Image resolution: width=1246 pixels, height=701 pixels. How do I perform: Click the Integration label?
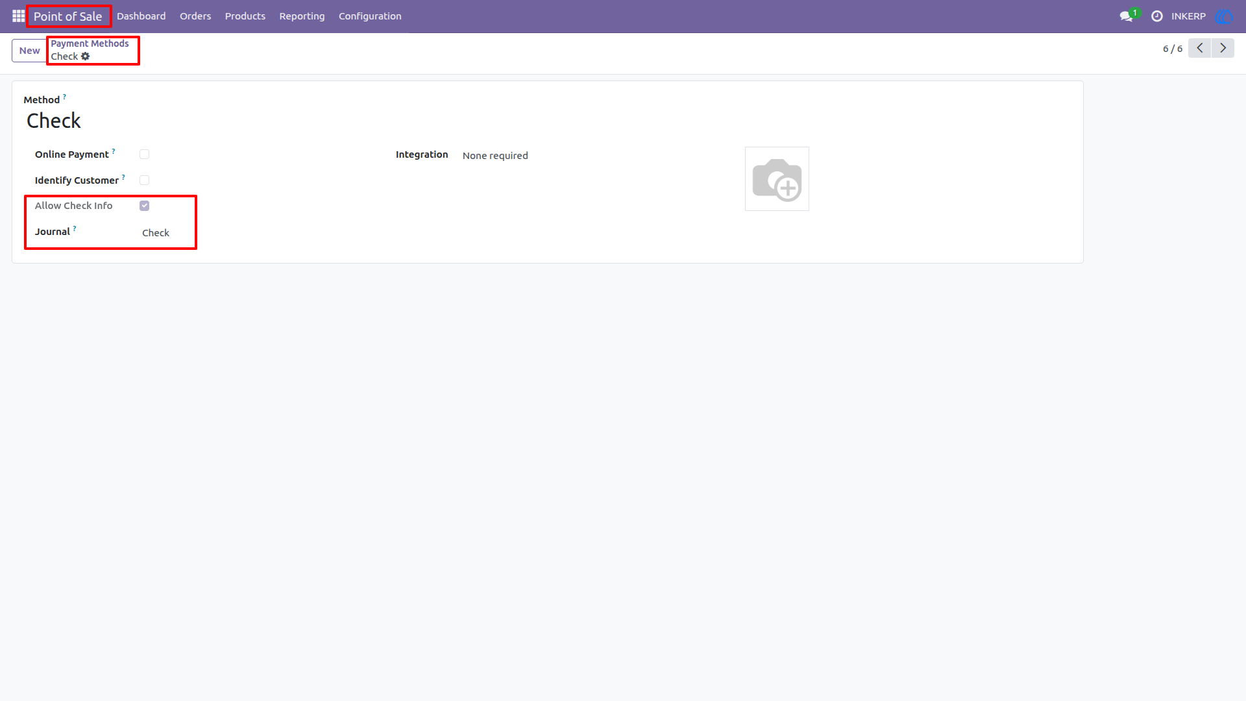422,154
